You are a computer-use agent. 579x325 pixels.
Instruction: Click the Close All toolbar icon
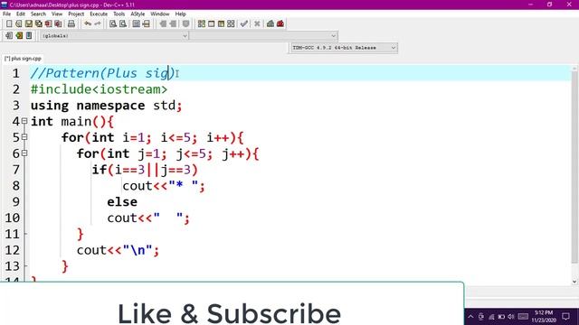(x=58, y=23)
